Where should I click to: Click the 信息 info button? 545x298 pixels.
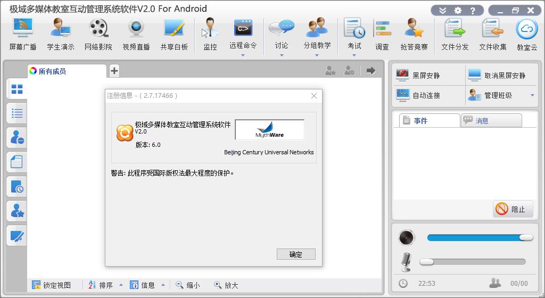143,285
